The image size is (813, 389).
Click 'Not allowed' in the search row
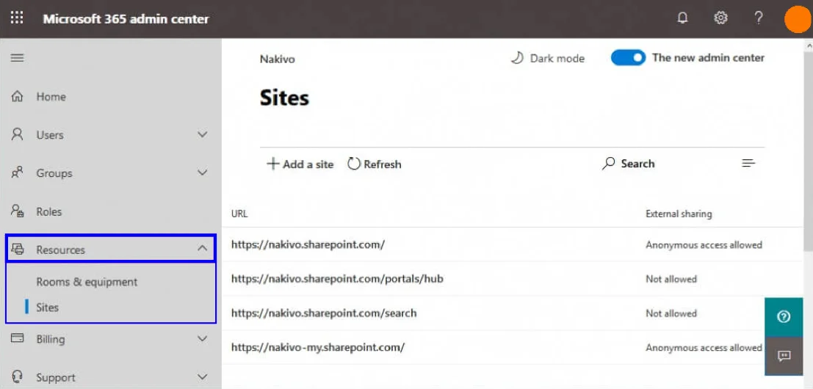tap(671, 313)
